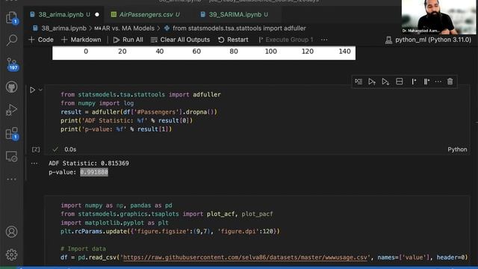This screenshot has width=478, height=269.
Task: Open the Extensions view in activity bar
Action: pos(12,134)
